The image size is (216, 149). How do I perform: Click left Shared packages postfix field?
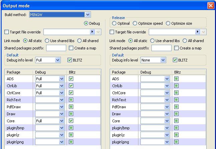coord(56,48)
